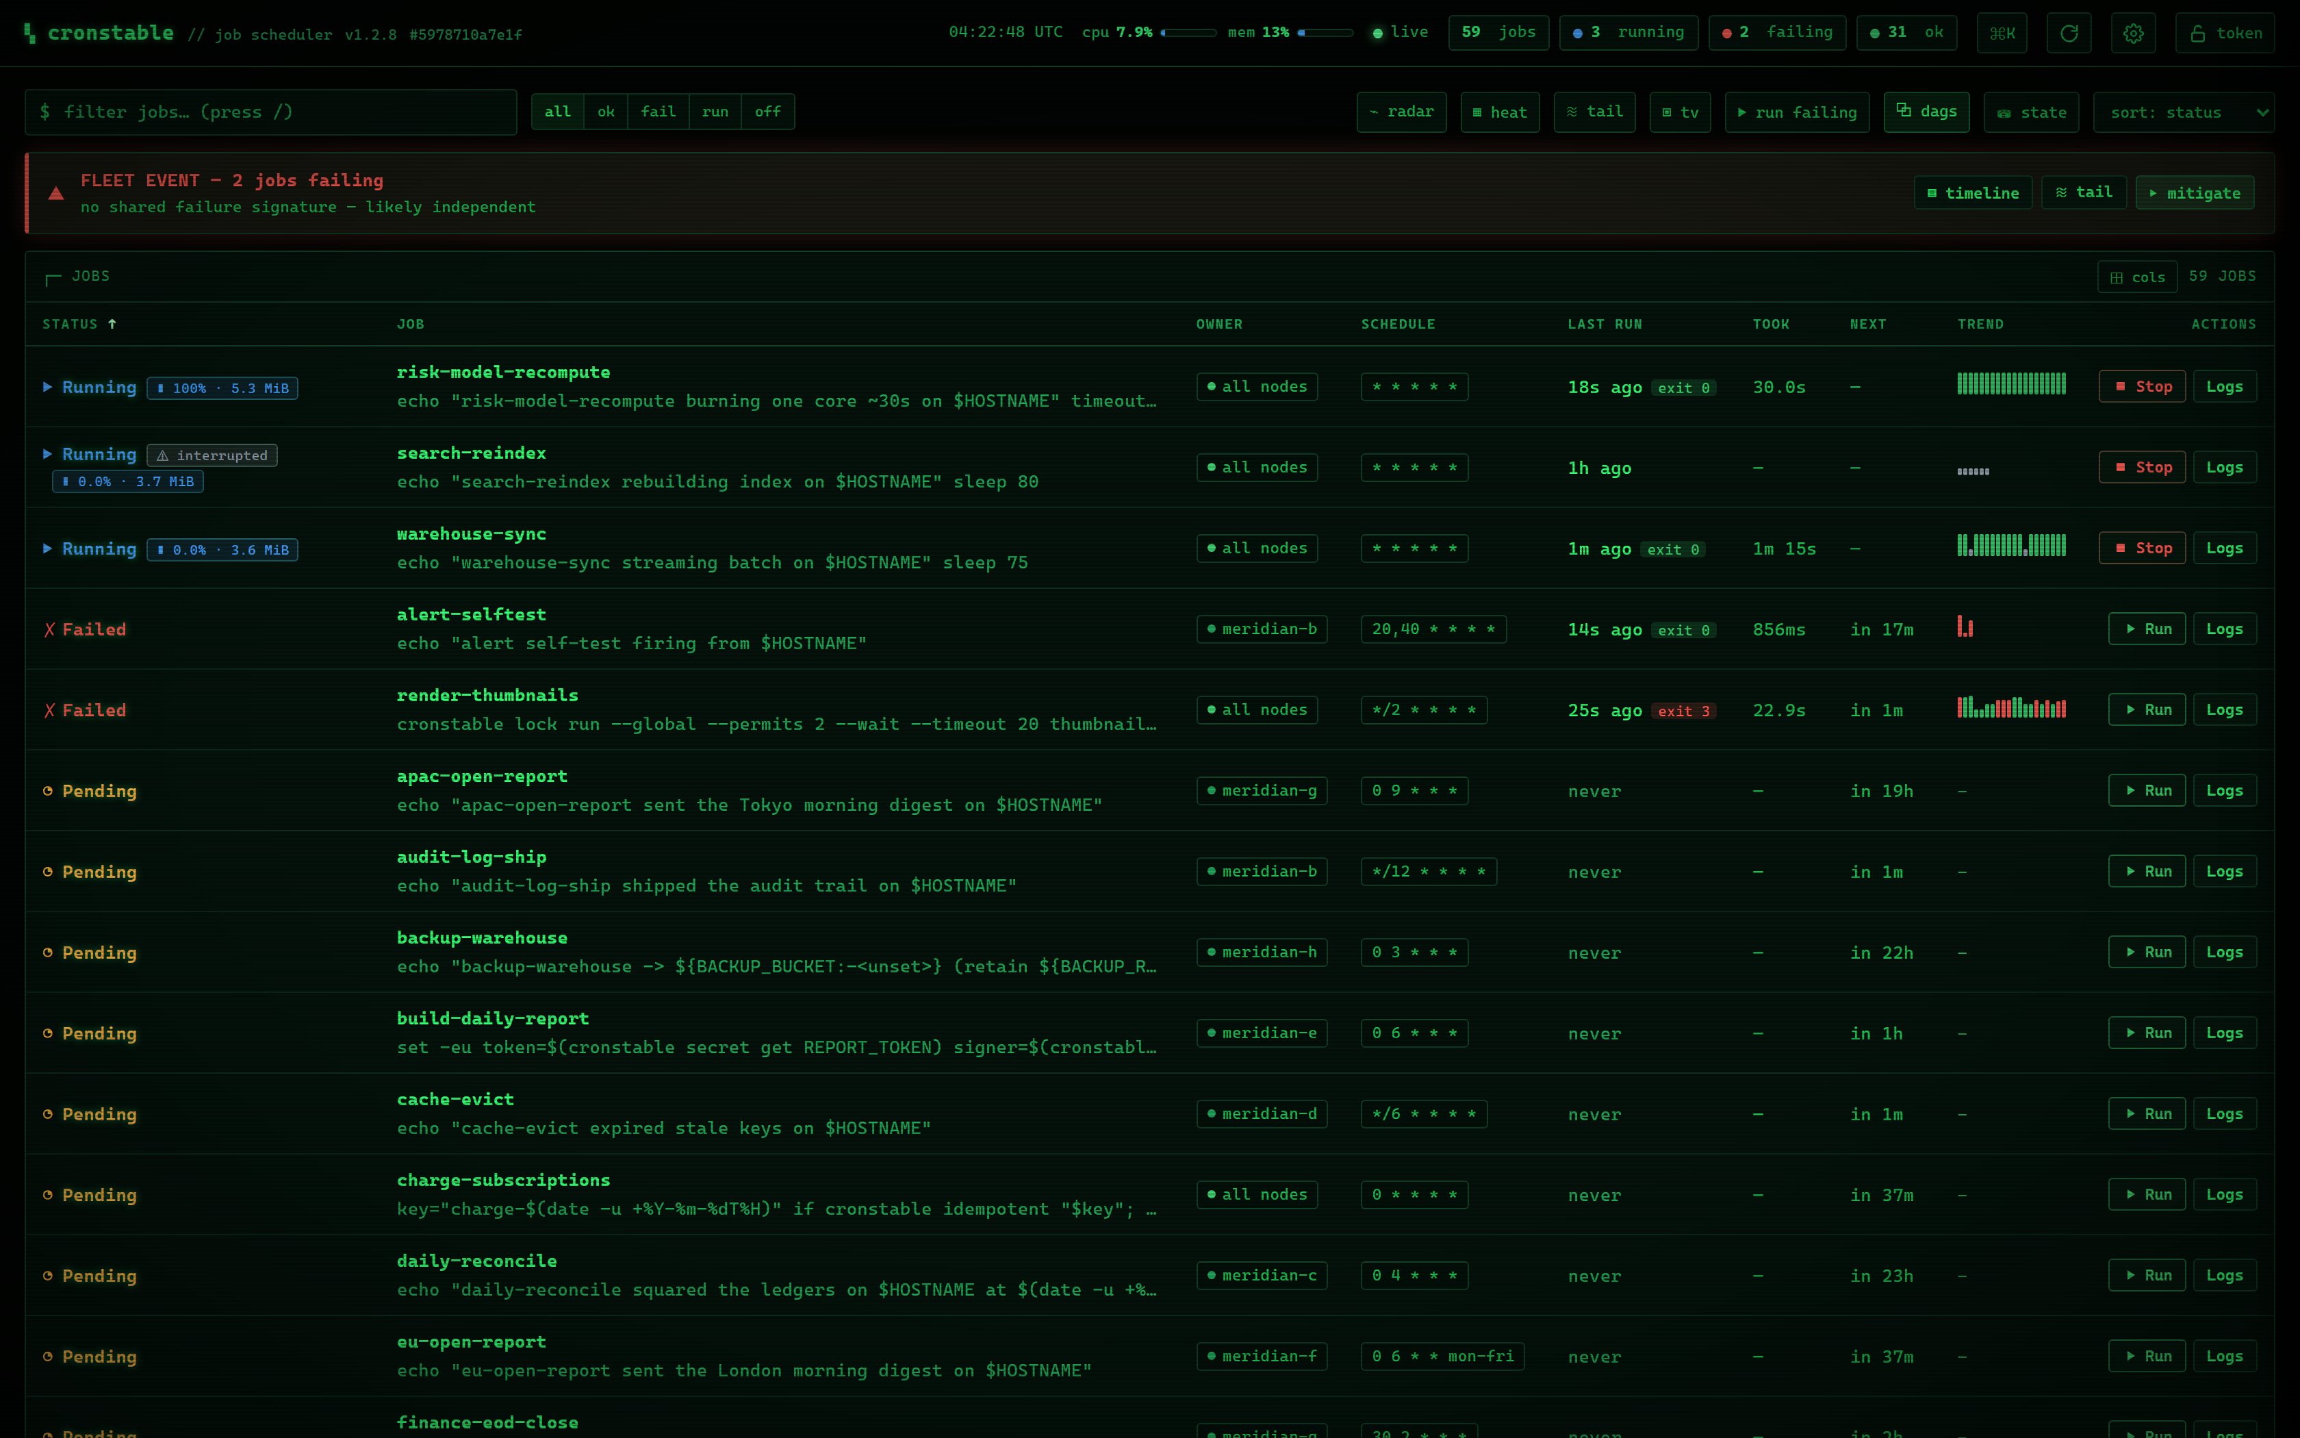The image size is (2300, 1438).
Task: Select the 'off' filter
Action: 767,112
